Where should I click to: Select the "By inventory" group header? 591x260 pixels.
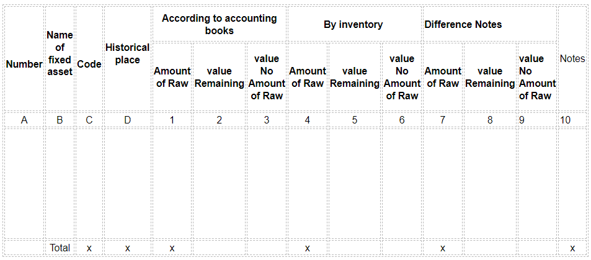tap(353, 24)
